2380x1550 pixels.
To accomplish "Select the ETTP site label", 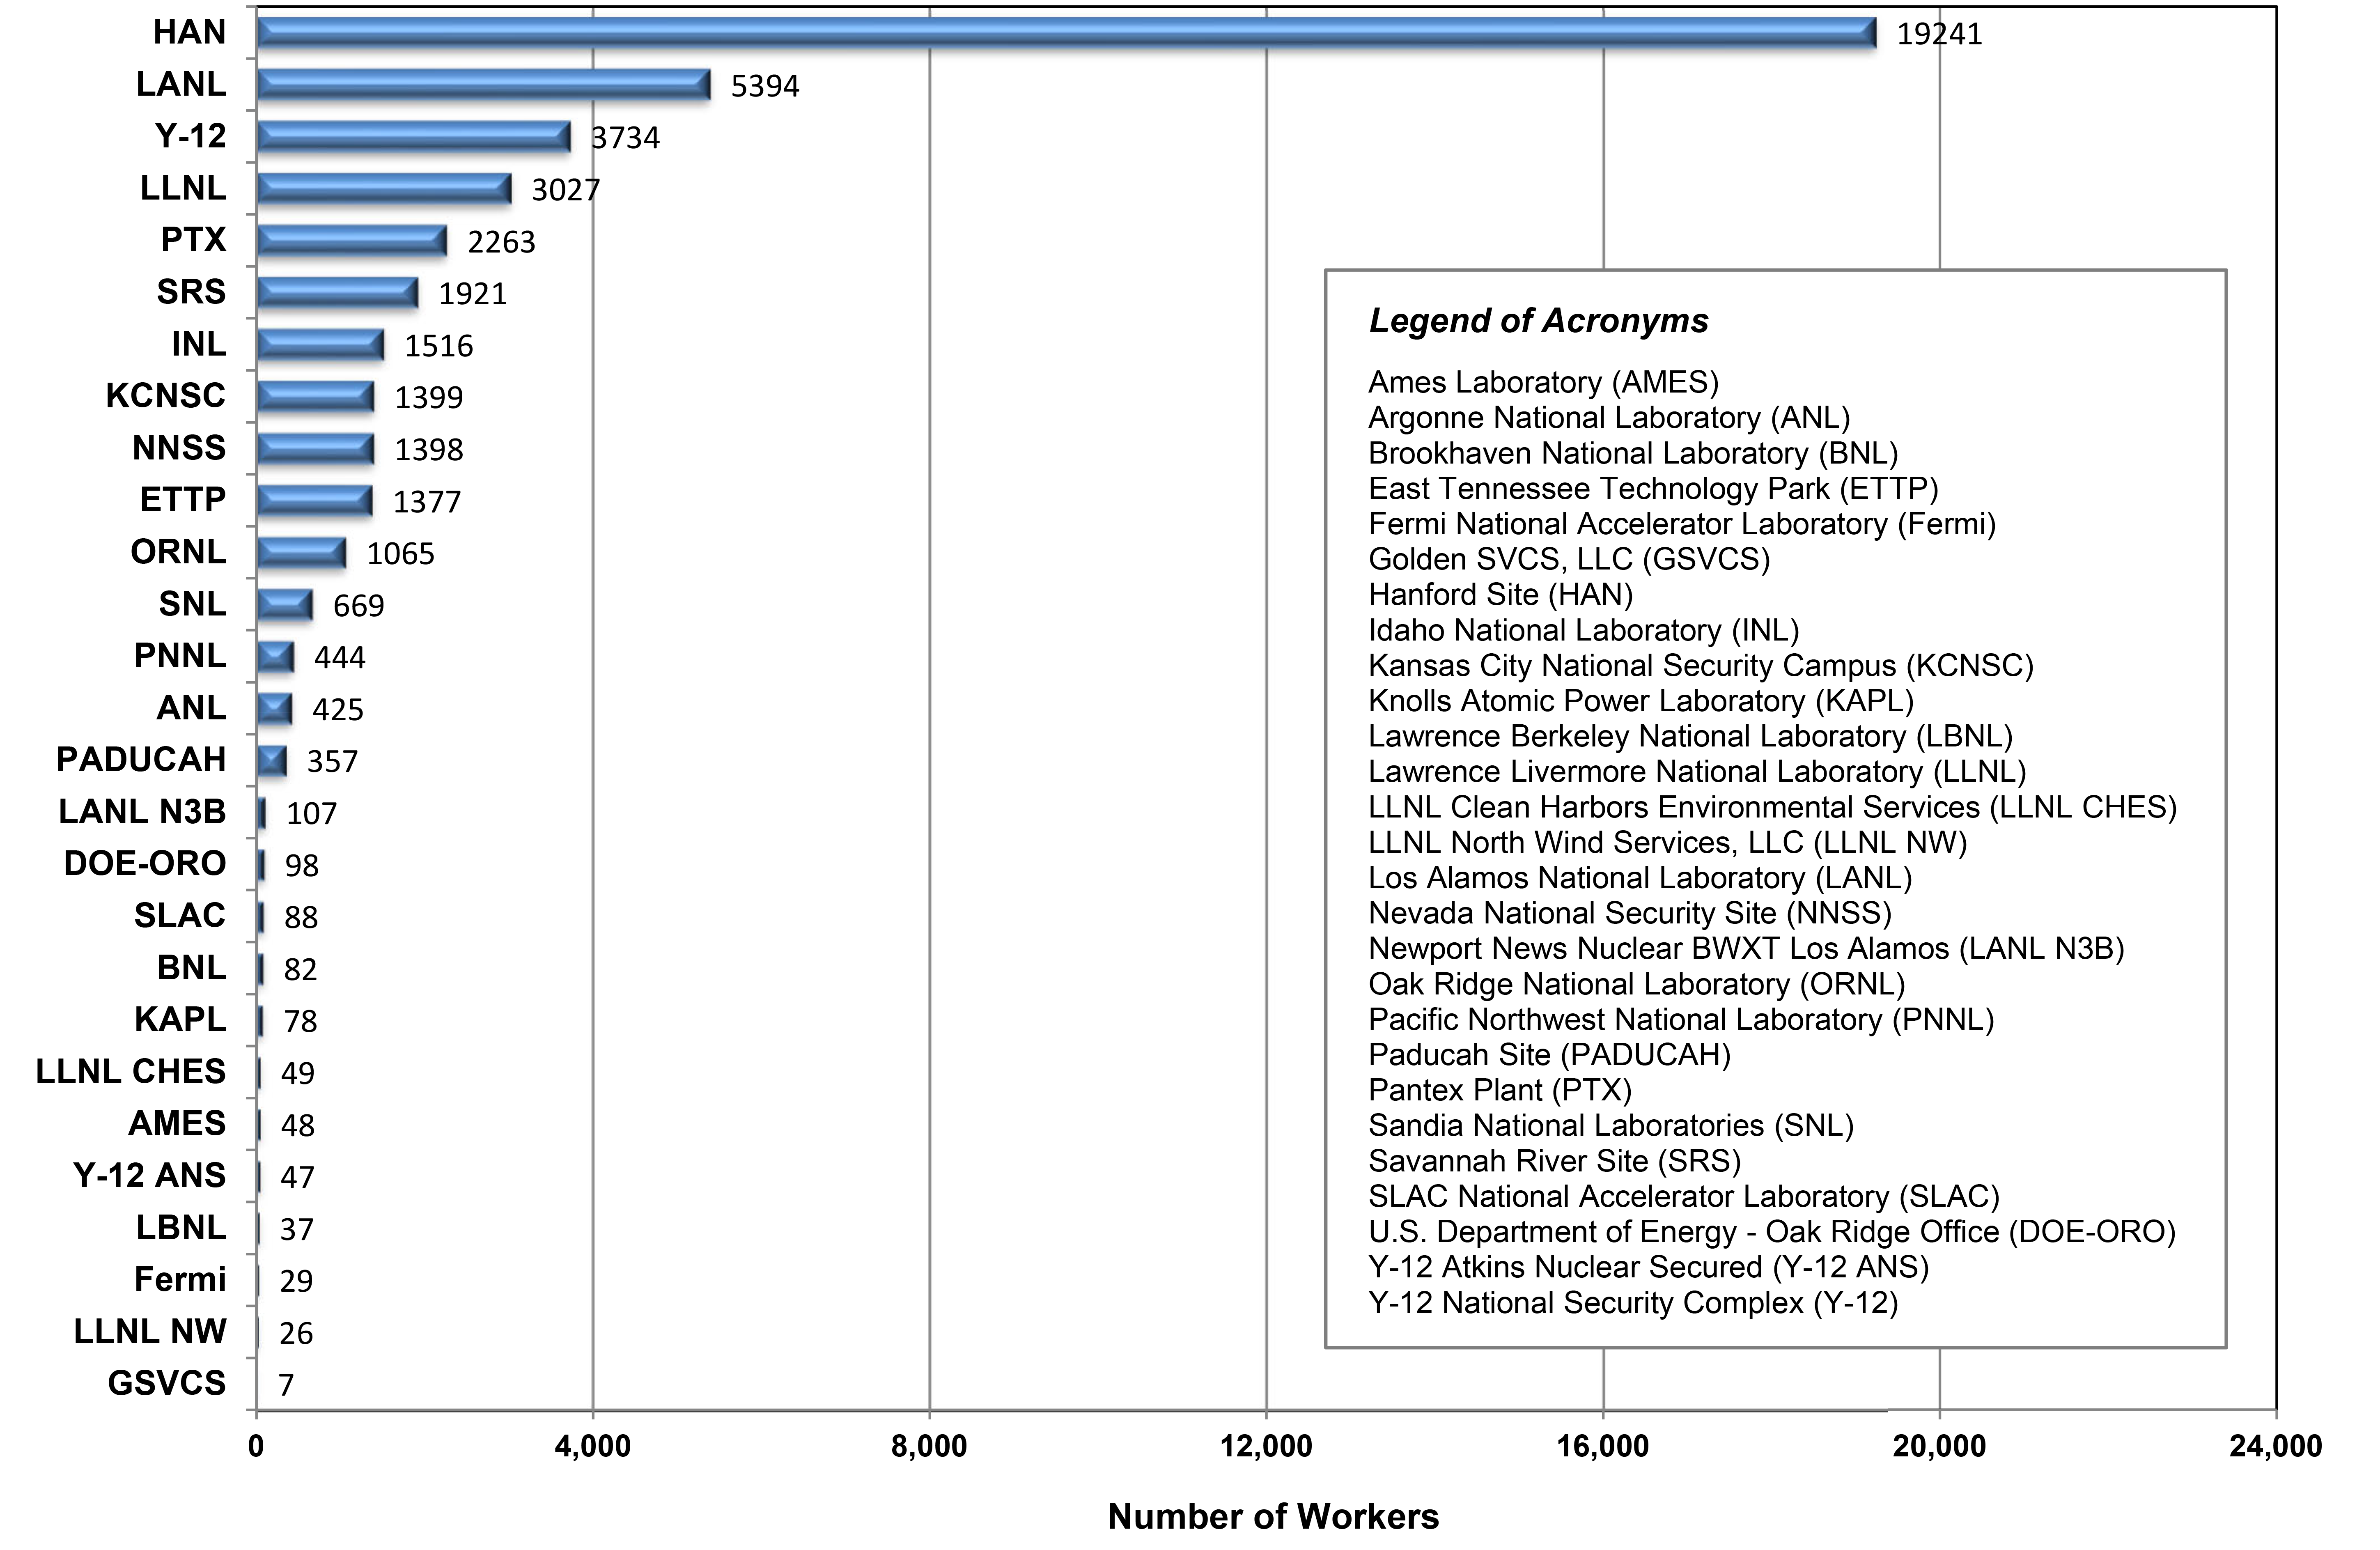I will (x=183, y=500).
